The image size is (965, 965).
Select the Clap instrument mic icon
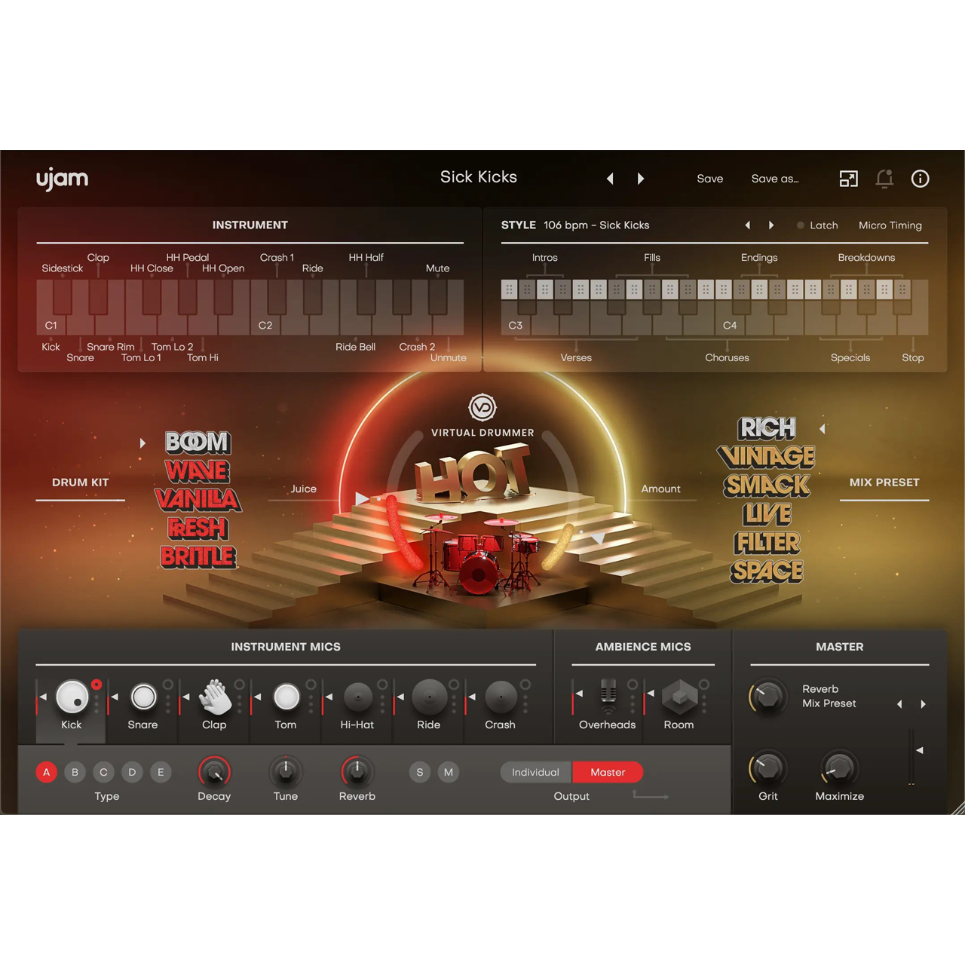click(215, 697)
